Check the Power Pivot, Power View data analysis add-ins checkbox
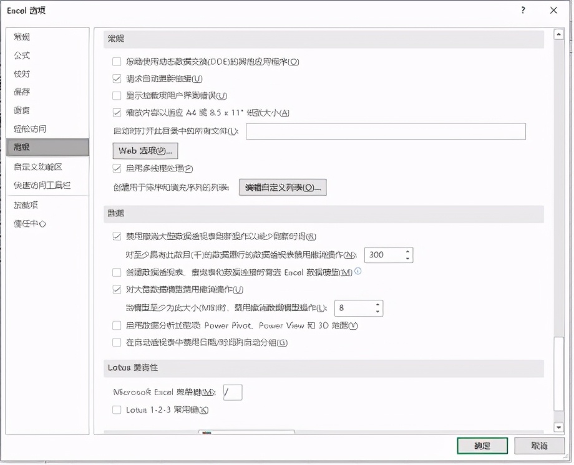The image size is (574, 465). pos(117,325)
